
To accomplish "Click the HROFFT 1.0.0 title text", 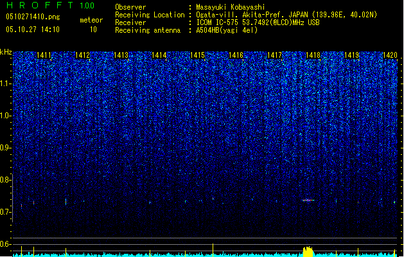I will click(x=50, y=5).
